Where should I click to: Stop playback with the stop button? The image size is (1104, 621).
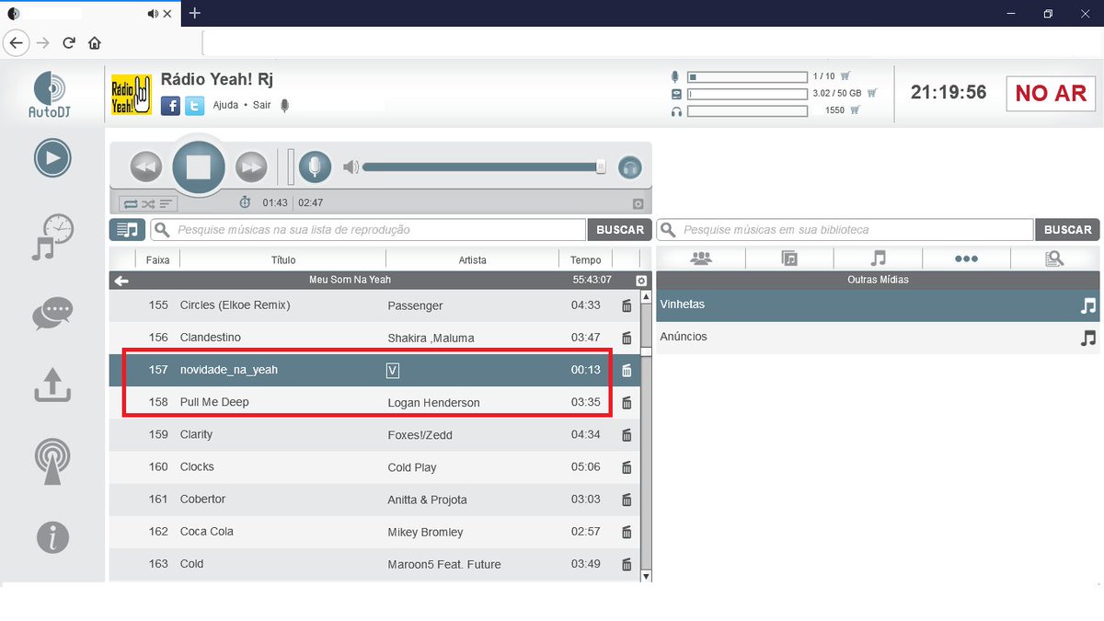tap(199, 167)
